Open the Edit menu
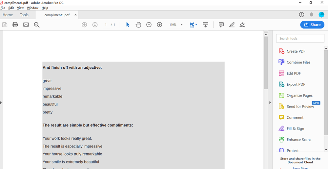This screenshot has width=328, height=169. point(11,8)
